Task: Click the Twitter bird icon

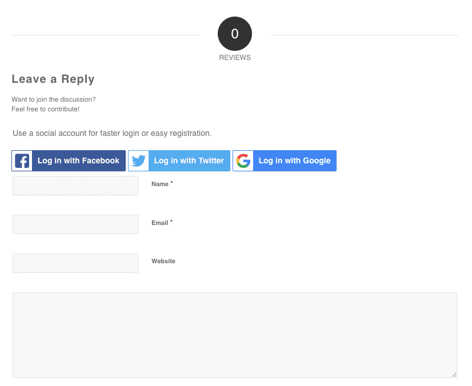Action: (138, 161)
